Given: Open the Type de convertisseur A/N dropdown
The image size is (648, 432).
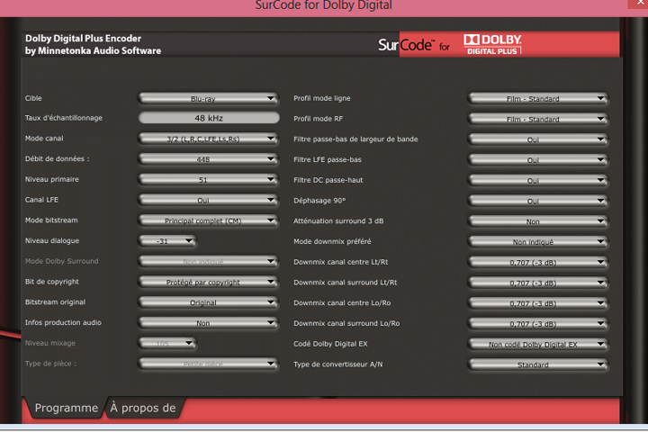Looking at the screenshot, I should (538, 364).
